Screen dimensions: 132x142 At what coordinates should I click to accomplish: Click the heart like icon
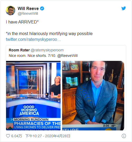point(8,136)
